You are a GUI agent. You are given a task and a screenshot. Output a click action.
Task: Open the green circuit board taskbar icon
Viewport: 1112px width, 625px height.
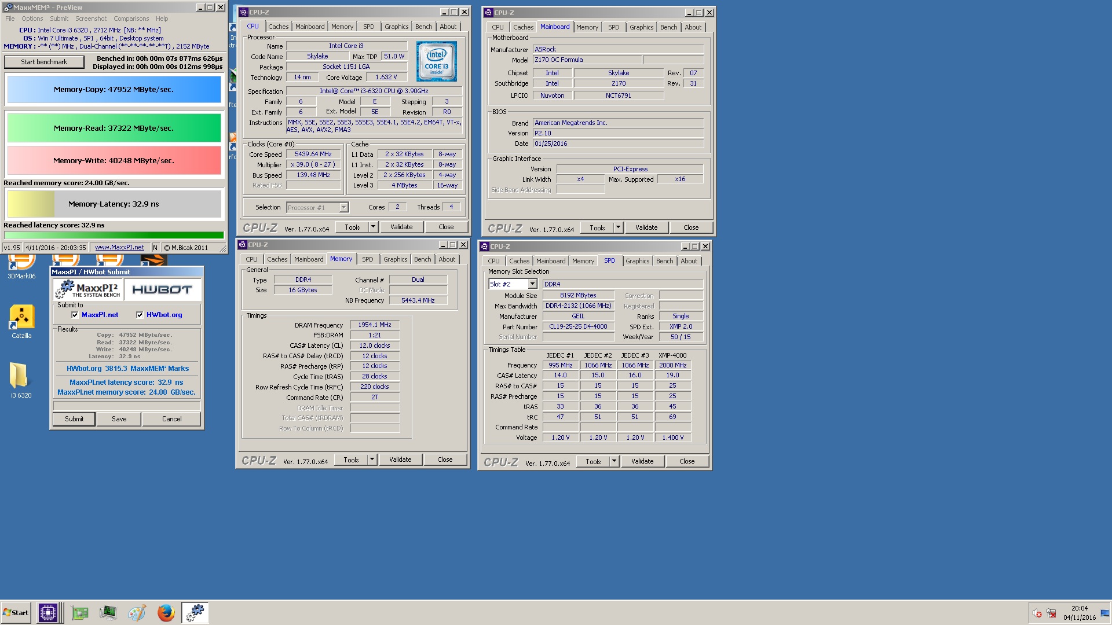tap(79, 612)
